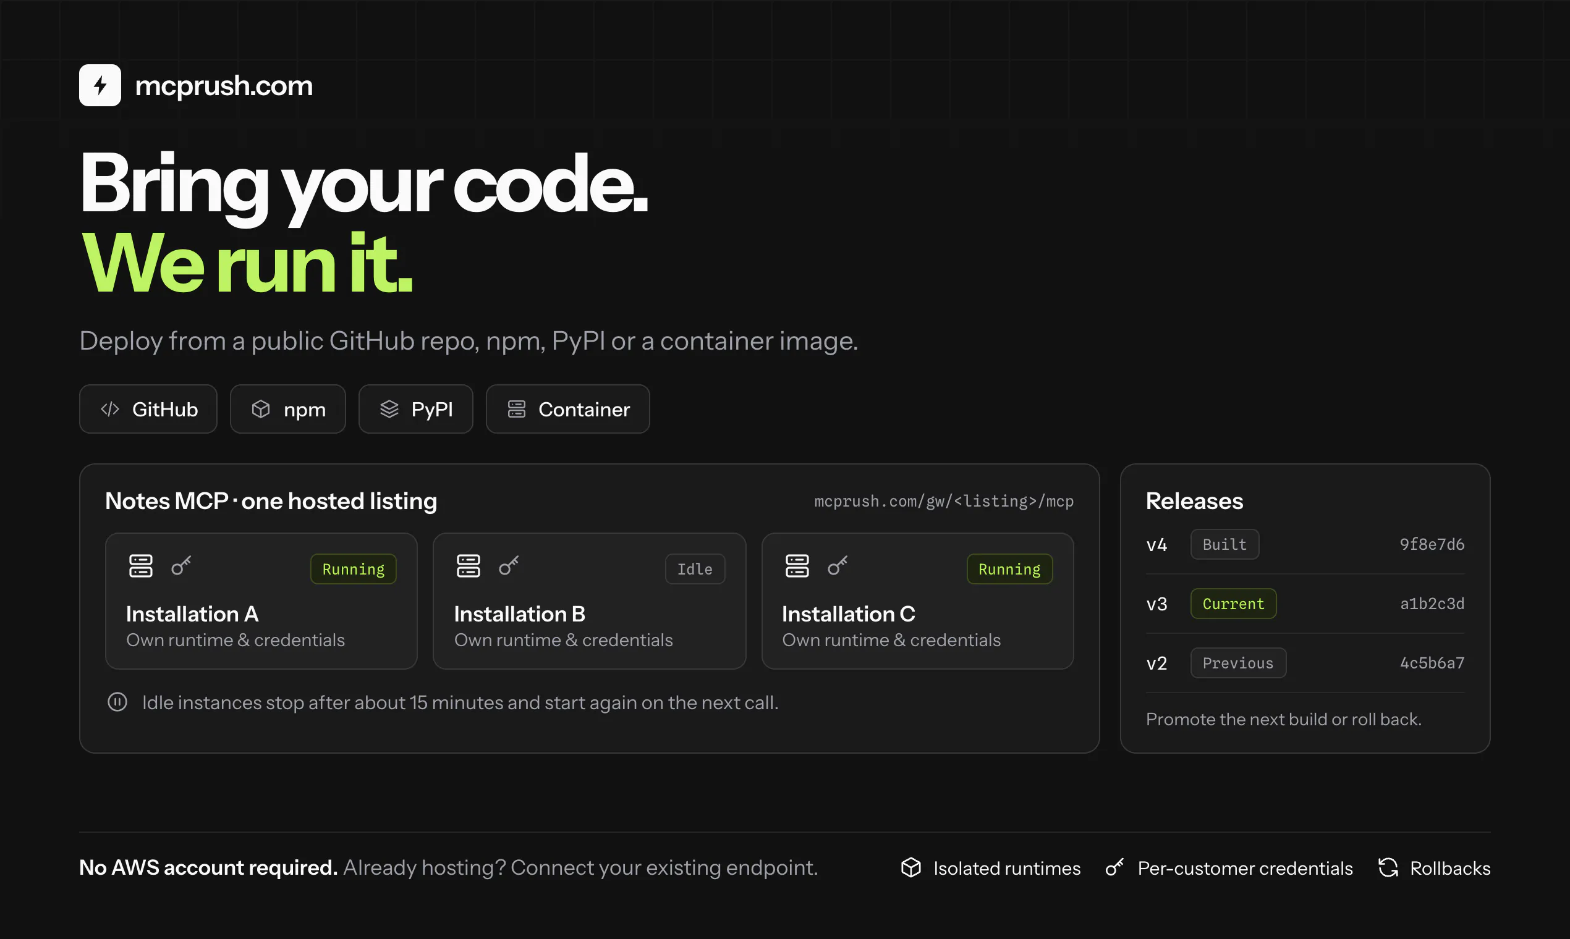Screen dimensions: 1570x939
Task: Click the key icon in Installation A
Action: click(181, 566)
